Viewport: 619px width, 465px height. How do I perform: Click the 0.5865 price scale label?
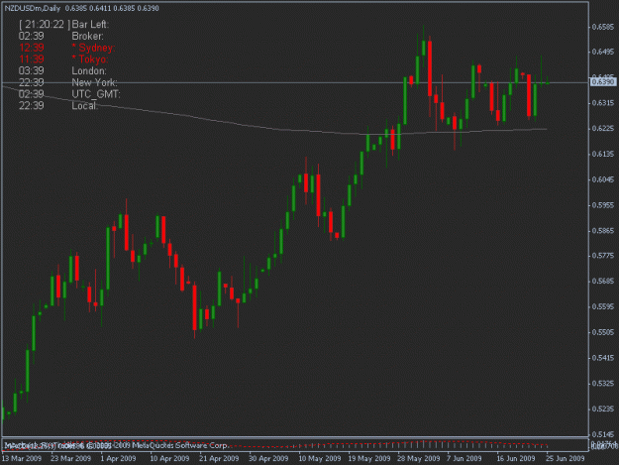603,231
